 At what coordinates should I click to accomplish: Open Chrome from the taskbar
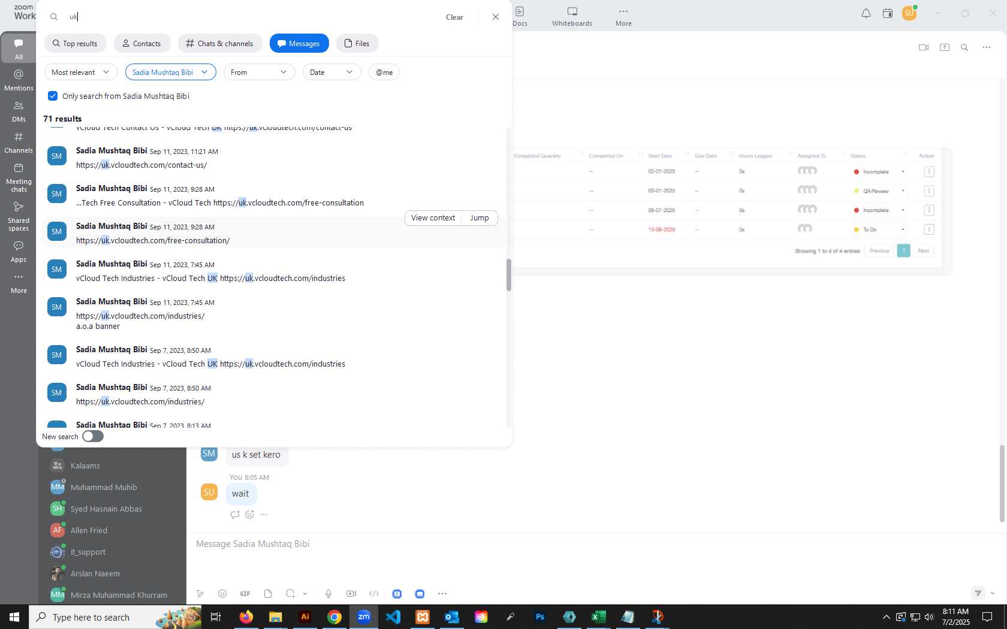pyautogui.click(x=334, y=617)
